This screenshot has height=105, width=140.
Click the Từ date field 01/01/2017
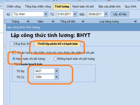click(65, 14)
